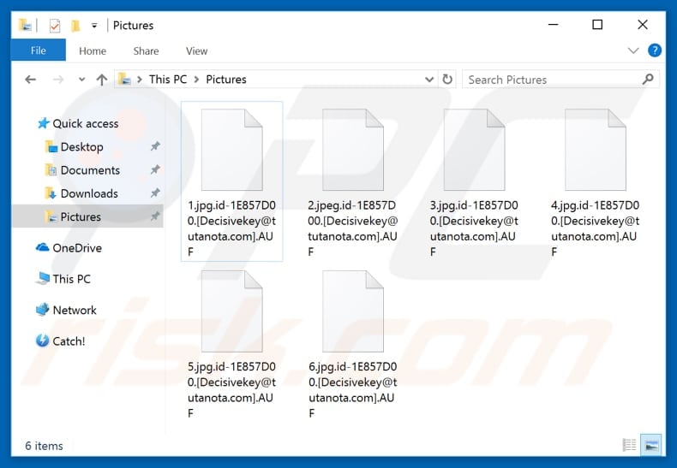Image resolution: width=677 pixels, height=468 pixels.
Task: Click the 6.jpg.id-1E857D00 file name
Action: (x=353, y=390)
